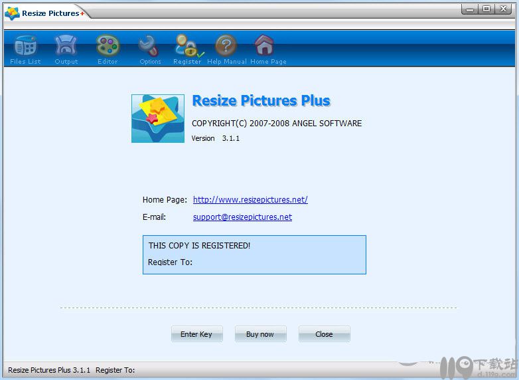The image size is (519, 380).
Task: Click the 'E-mail:' label
Action: [x=154, y=217]
